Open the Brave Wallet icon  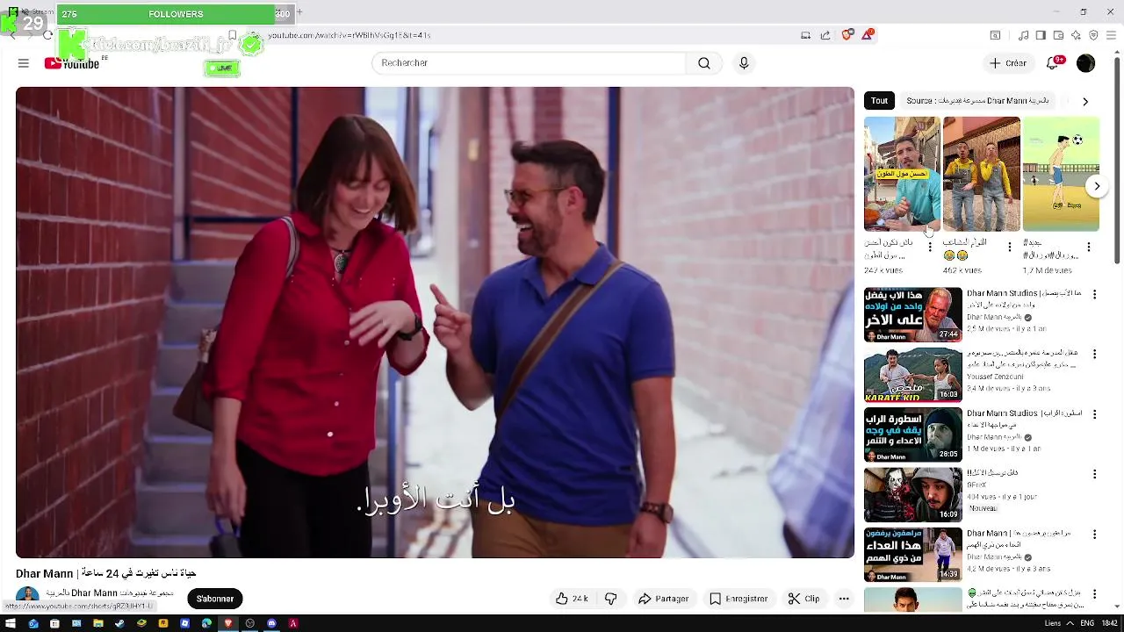point(1058,35)
